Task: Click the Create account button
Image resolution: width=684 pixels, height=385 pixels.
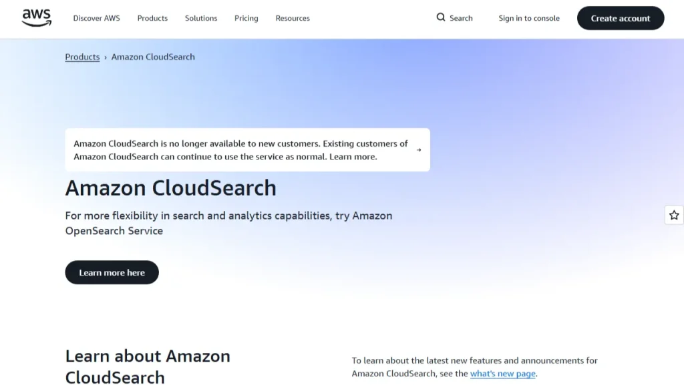Action: click(x=621, y=18)
